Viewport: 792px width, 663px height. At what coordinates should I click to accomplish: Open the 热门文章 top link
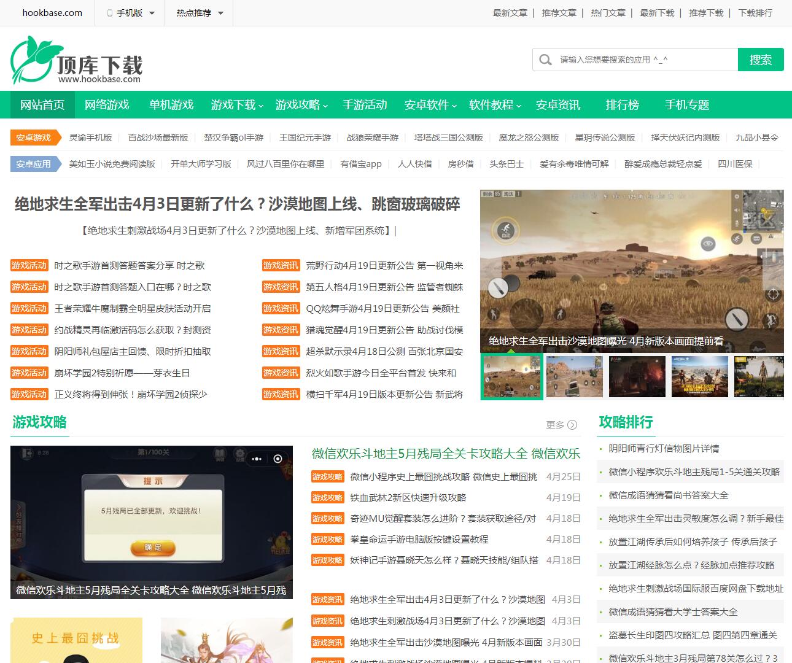tap(608, 13)
